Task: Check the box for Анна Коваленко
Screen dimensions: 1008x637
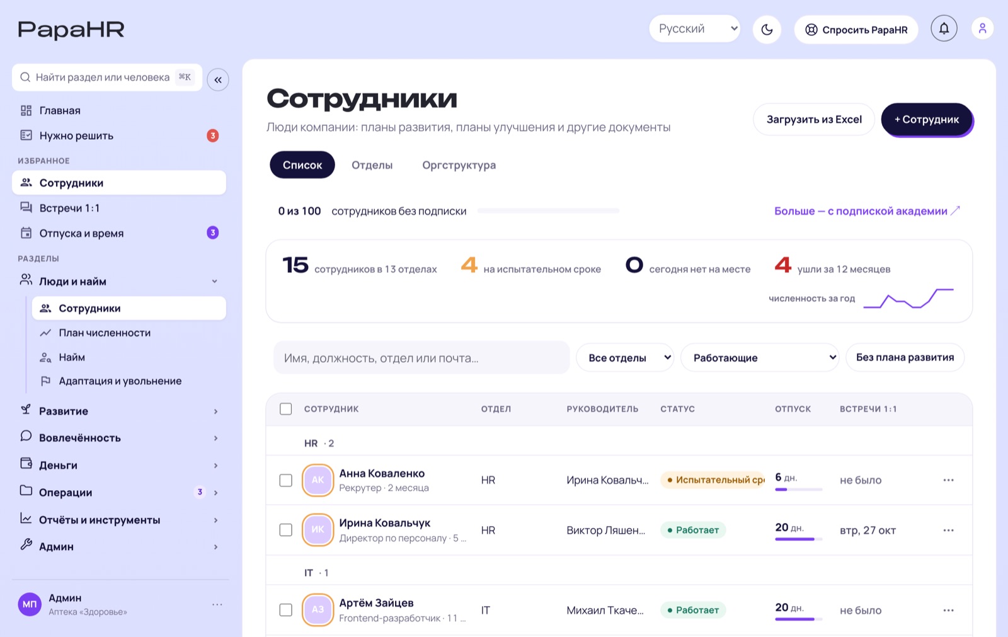Action: [x=285, y=480]
